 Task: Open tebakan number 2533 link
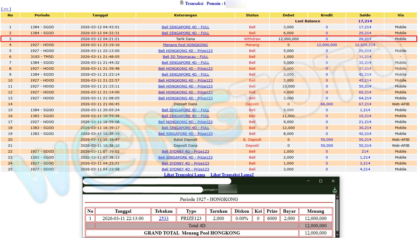coord(163,218)
